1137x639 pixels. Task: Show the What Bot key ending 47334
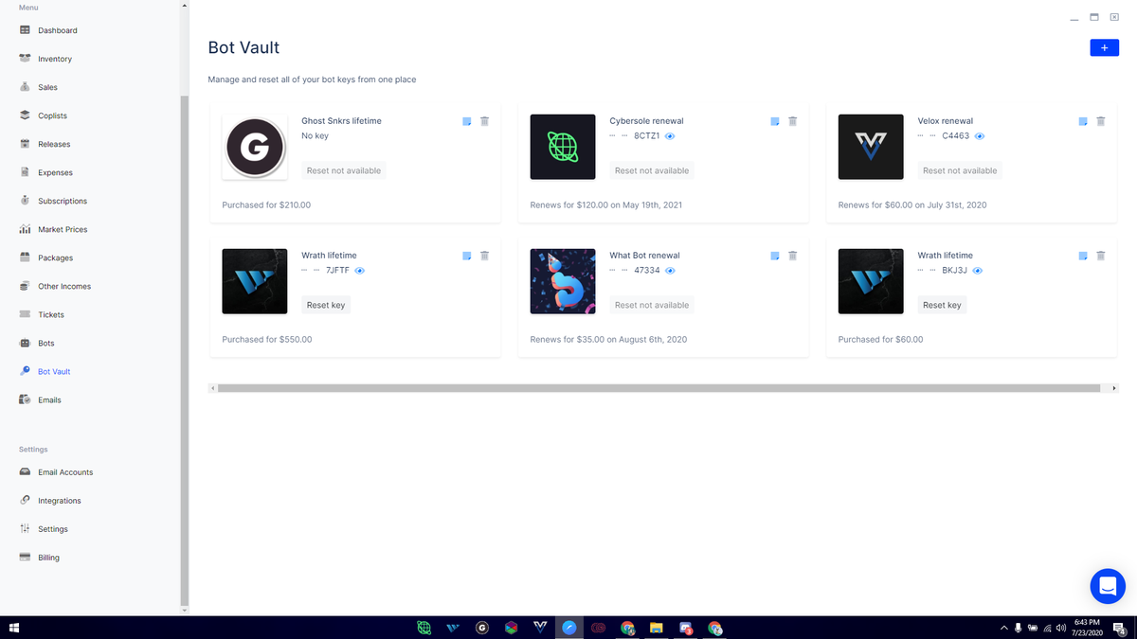pos(670,271)
